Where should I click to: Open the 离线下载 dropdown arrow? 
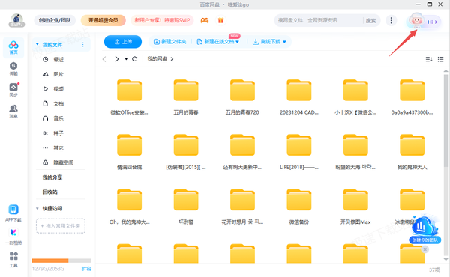coord(284,42)
